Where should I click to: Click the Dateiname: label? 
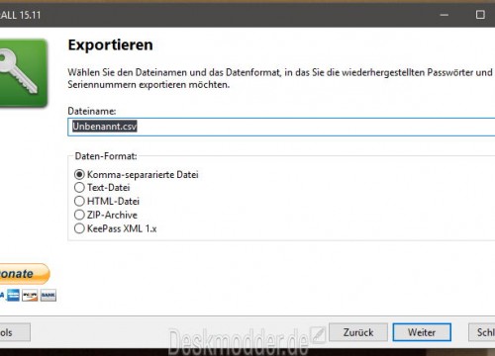coord(92,111)
